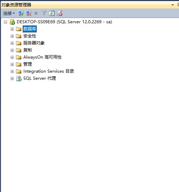Collapse the DESKTOP-SS09E69 server node
This screenshot has width=179, height=192.
click(5, 22)
